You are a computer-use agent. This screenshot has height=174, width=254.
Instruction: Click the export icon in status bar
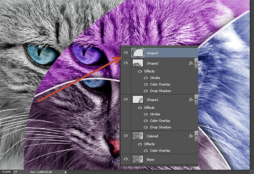tap(15, 171)
